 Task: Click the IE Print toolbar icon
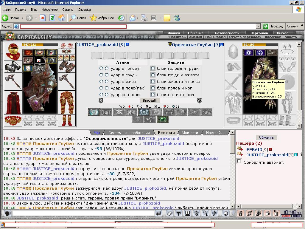pyautogui.click(x=144, y=18)
